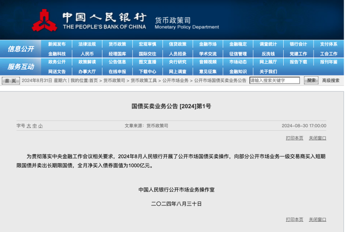The image size is (345, 232).
Task: Go to 支付体系 section
Action: click(329, 44)
